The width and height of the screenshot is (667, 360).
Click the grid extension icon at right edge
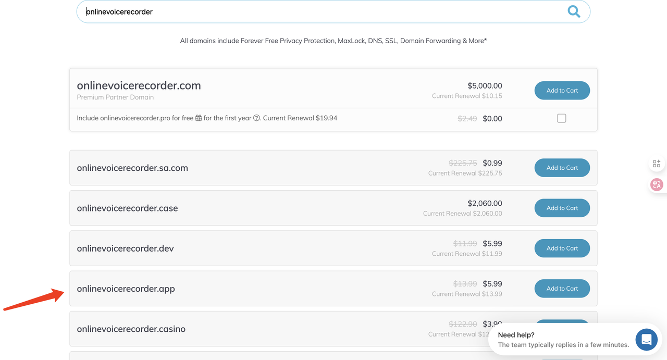657,164
